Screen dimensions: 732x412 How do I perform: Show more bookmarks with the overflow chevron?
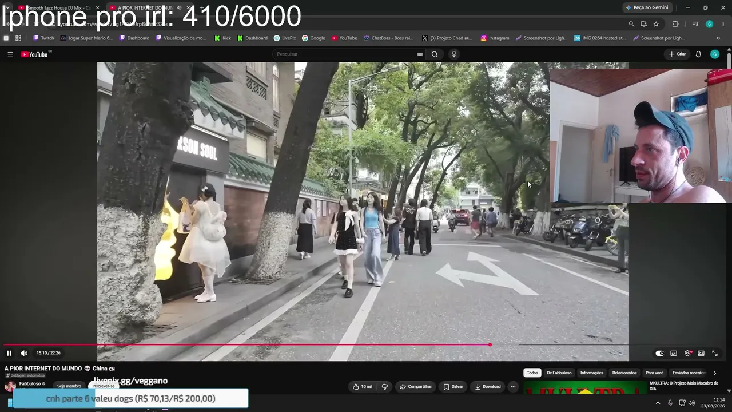coord(718,38)
